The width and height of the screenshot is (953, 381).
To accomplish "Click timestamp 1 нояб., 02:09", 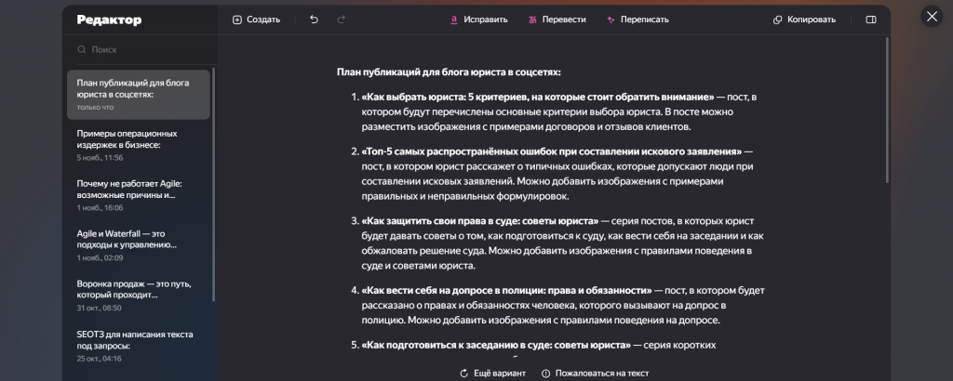I will tap(101, 257).
